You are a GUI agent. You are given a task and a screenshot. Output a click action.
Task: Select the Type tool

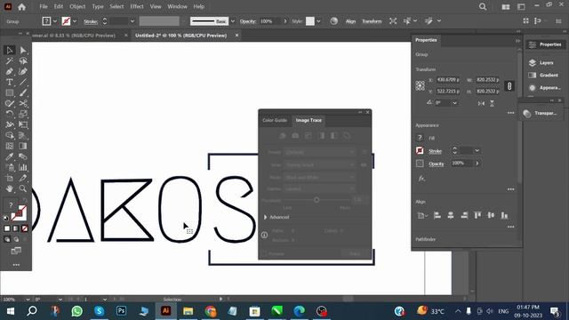(10, 82)
